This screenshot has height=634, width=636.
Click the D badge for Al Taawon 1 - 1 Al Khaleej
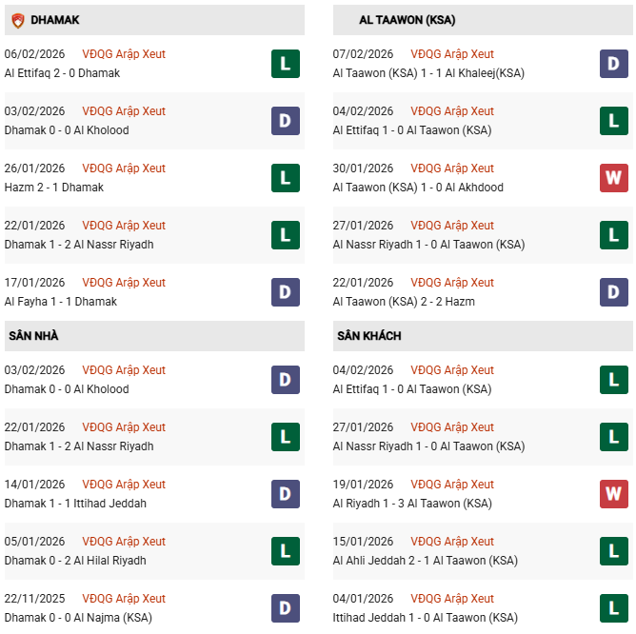point(613,64)
